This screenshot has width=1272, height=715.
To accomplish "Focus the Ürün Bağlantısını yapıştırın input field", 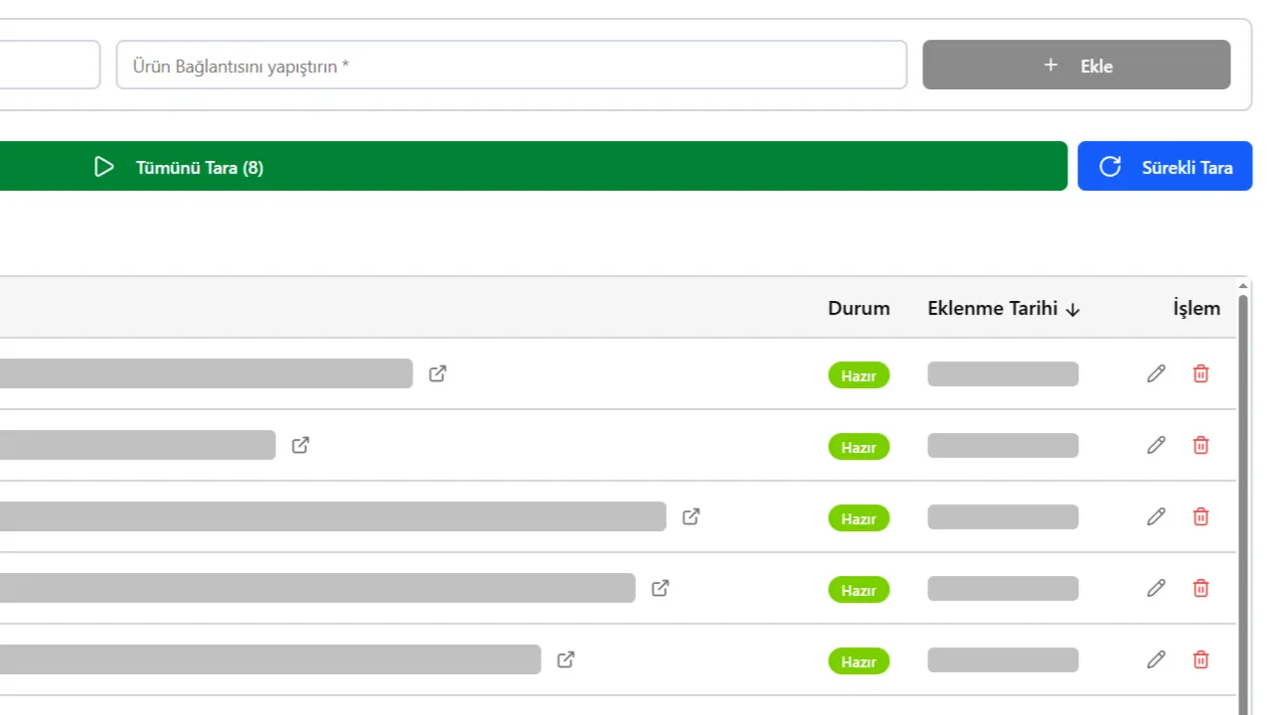I will (x=511, y=66).
